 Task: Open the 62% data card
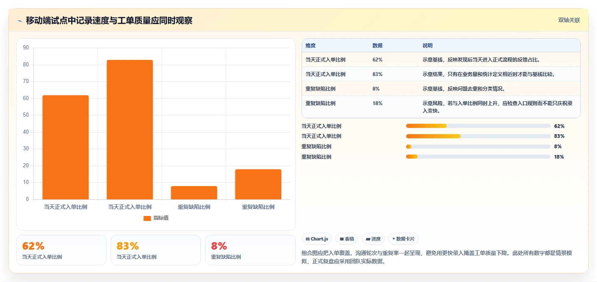[62, 250]
